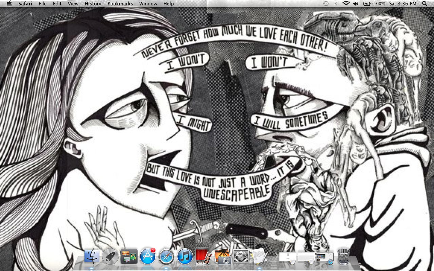
Task: Open the Trash in the Dock
Action: [x=344, y=256]
